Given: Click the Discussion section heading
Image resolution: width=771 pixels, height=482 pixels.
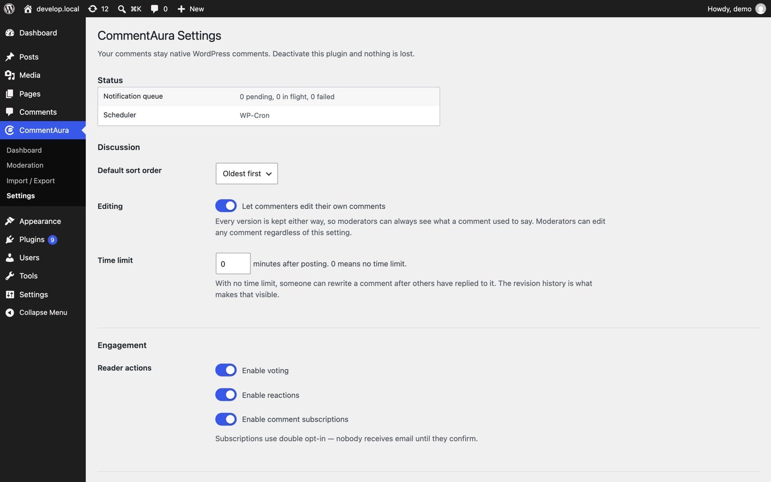Looking at the screenshot, I should pyautogui.click(x=119, y=147).
